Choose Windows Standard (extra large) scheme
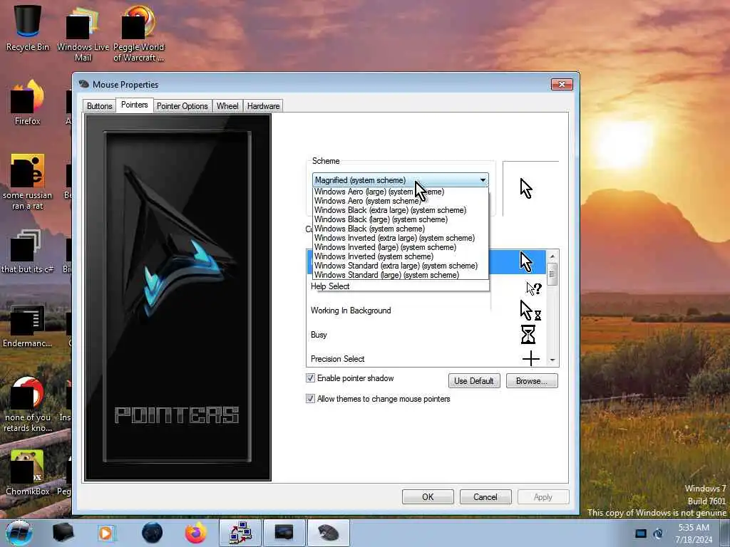 [x=401, y=266]
